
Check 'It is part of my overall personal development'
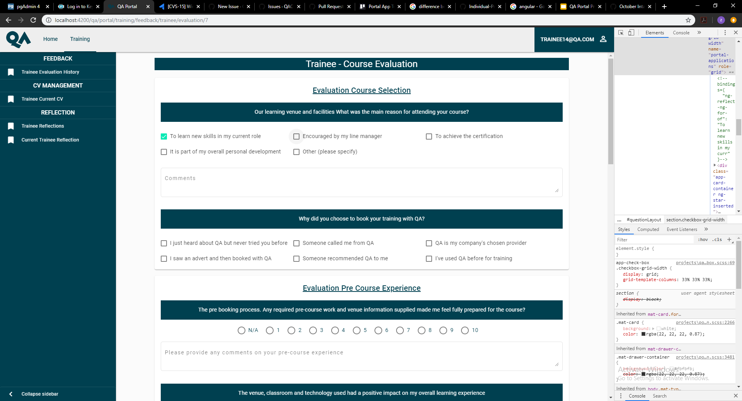[164, 152]
